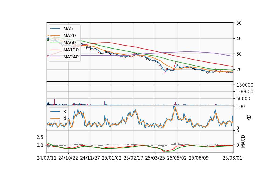Click the KD axis title
This screenshot has width=259, height=186.
(249, 118)
